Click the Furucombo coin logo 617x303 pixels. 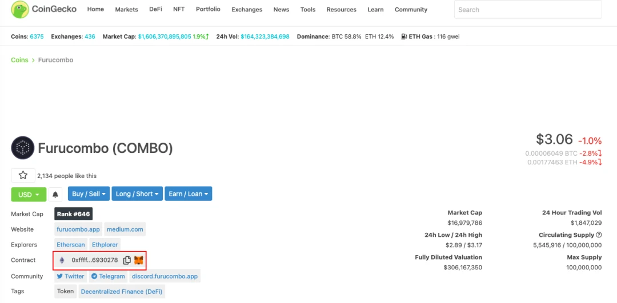click(x=23, y=148)
